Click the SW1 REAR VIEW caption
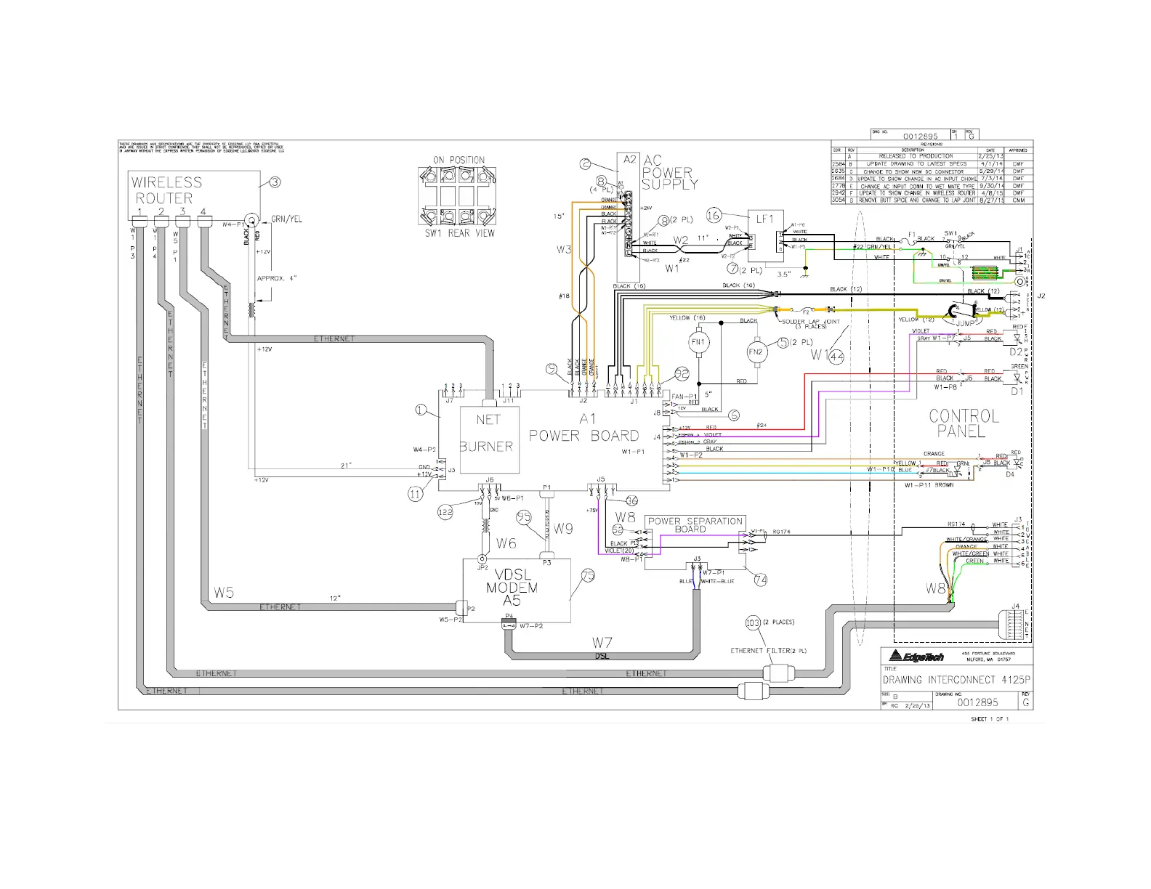 [x=459, y=233]
